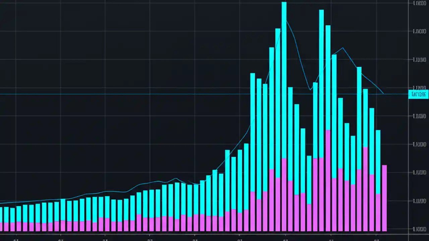Click the highlighted cyan price tag on the right axis
Image resolution: width=429 pixels, height=241 pixels.
(x=418, y=94)
